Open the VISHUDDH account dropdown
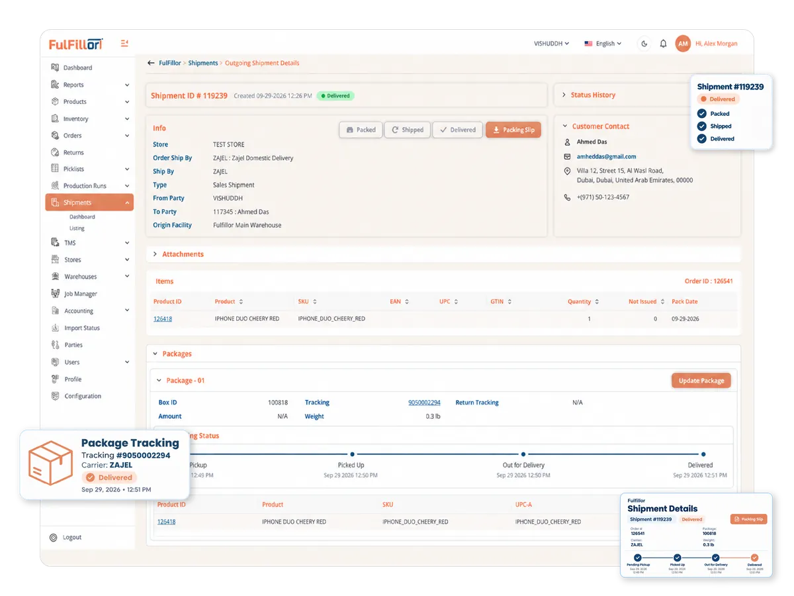Viewport: 794px width, 596px height. click(552, 44)
